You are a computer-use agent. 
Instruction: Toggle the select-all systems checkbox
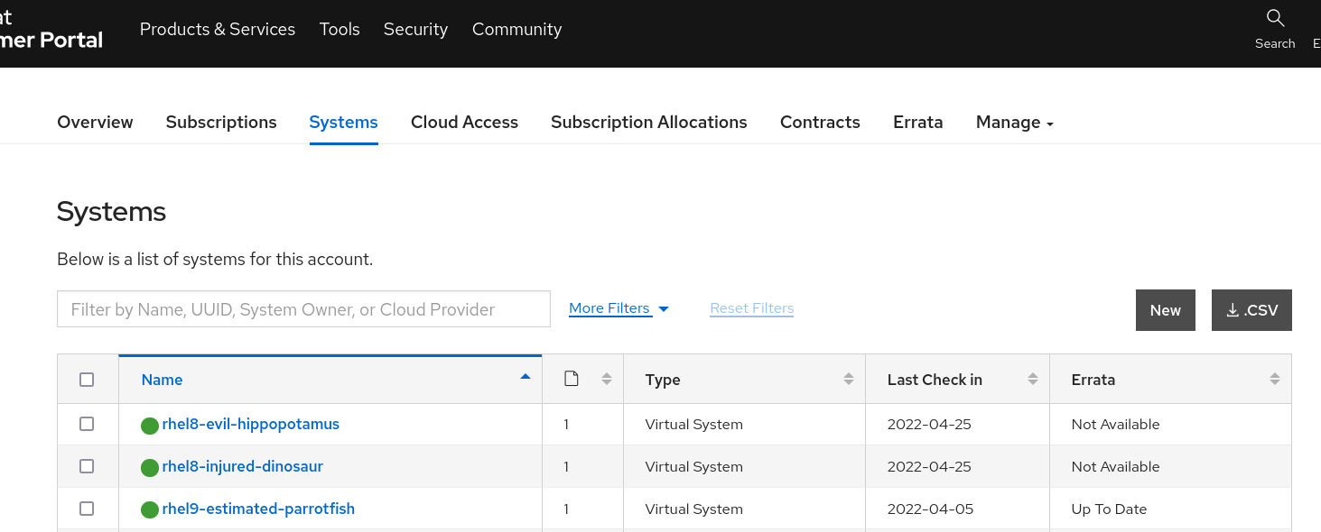point(87,380)
